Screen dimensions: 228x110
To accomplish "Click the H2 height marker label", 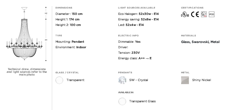I will coord(46,13).
